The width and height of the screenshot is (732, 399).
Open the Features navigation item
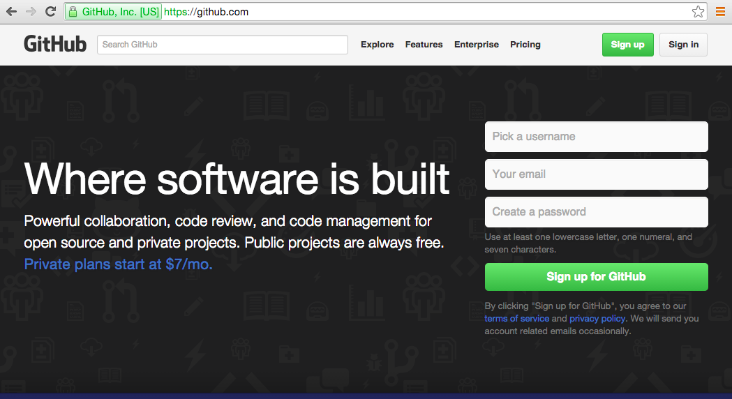[424, 45]
